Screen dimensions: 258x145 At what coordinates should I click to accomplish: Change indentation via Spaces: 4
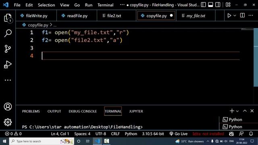click(x=82, y=134)
